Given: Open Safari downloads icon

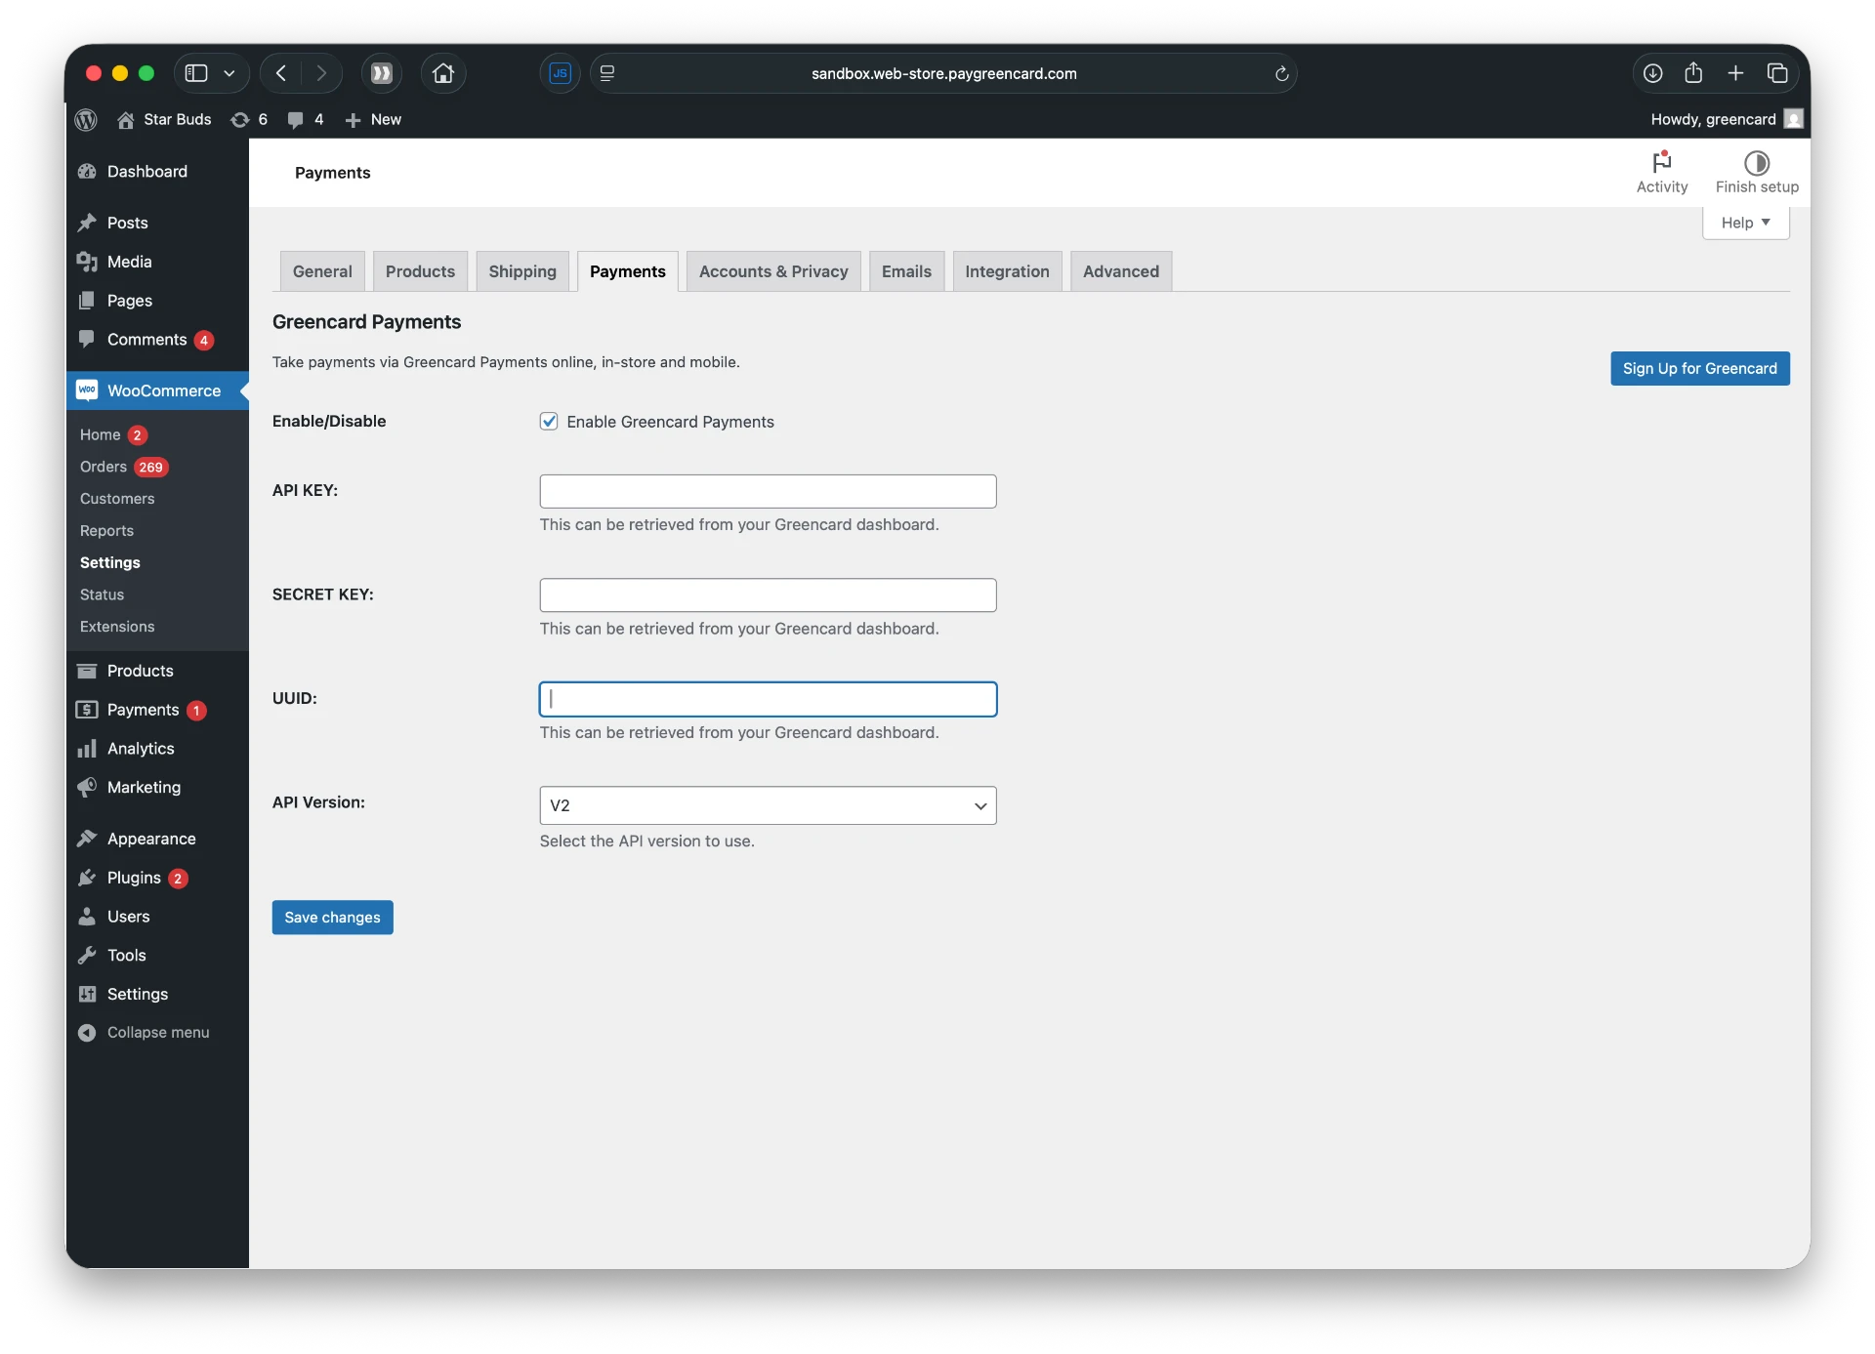Looking at the screenshot, I should pos(1652,73).
